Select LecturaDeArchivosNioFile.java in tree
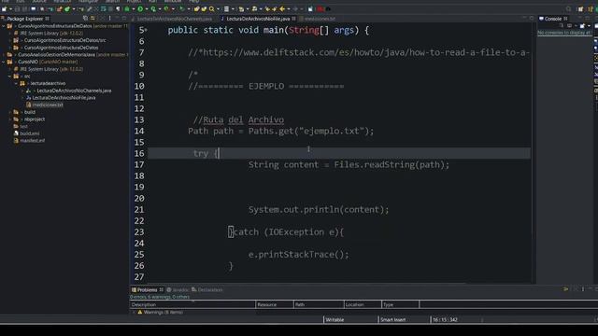The width and height of the screenshot is (598, 336). point(64,97)
